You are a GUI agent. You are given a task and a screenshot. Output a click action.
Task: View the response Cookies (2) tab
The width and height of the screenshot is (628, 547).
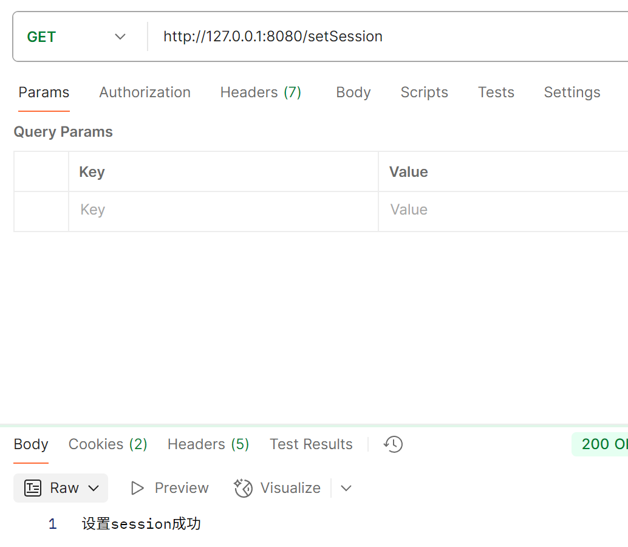(x=108, y=444)
